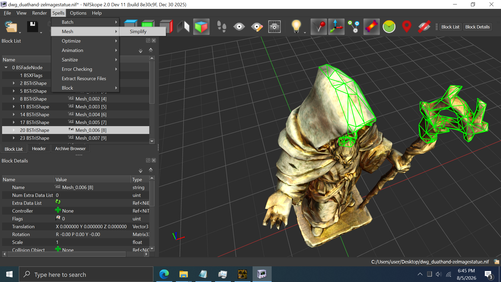Image resolution: width=501 pixels, height=282 pixels.
Task: Click the connected nodes toolbar icon
Action: click(x=354, y=27)
